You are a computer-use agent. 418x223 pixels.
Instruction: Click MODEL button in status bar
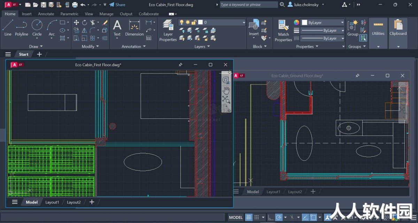coord(235,217)
